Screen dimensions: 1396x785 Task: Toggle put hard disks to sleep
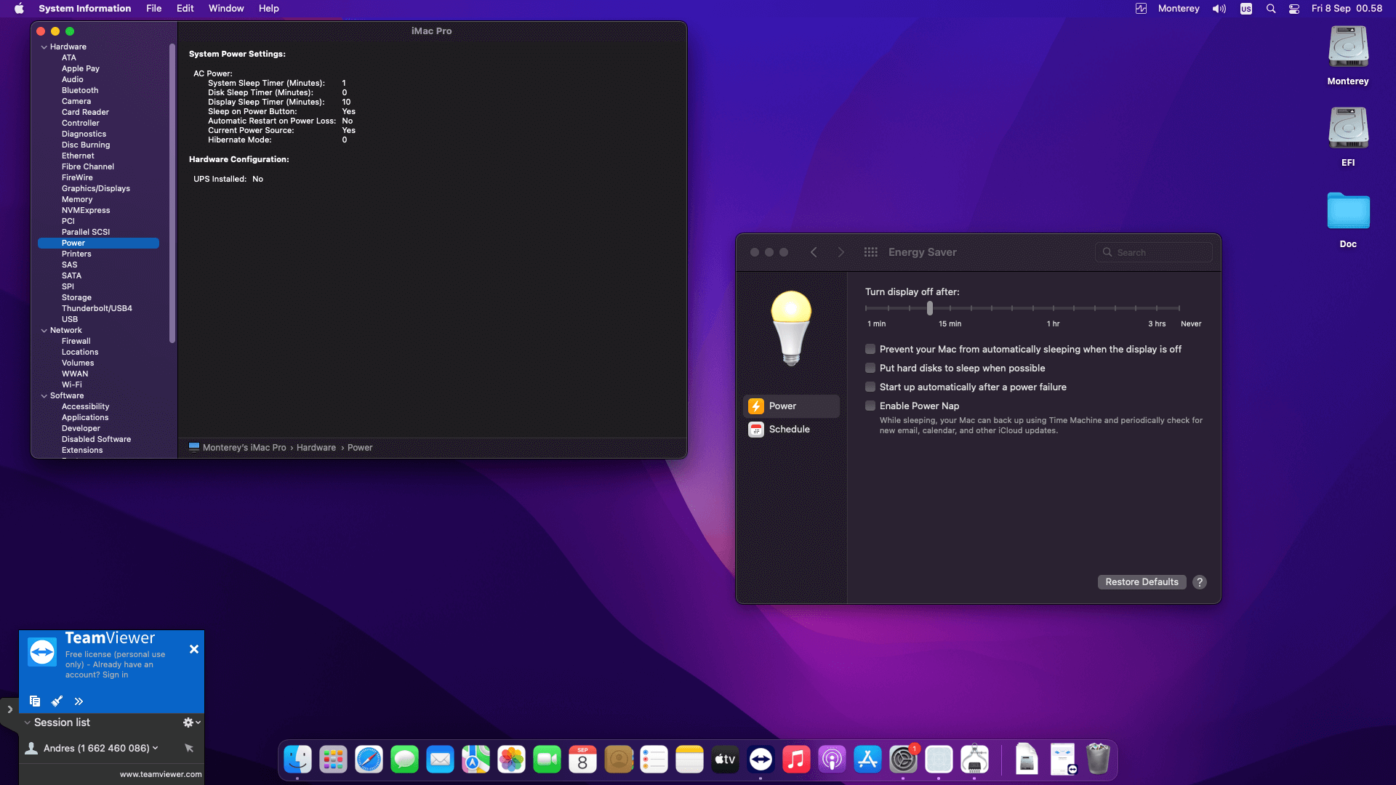(x=870, y=369)
